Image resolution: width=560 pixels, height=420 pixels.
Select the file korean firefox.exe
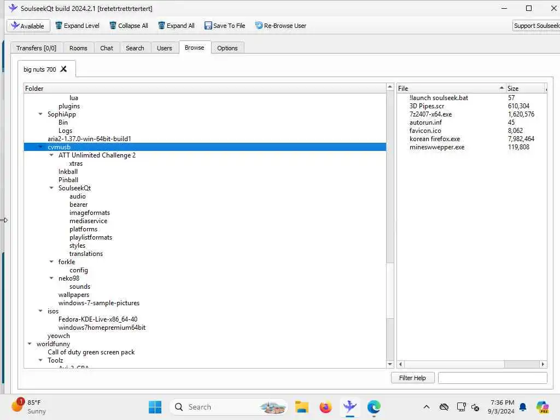[x=435, y=139]
